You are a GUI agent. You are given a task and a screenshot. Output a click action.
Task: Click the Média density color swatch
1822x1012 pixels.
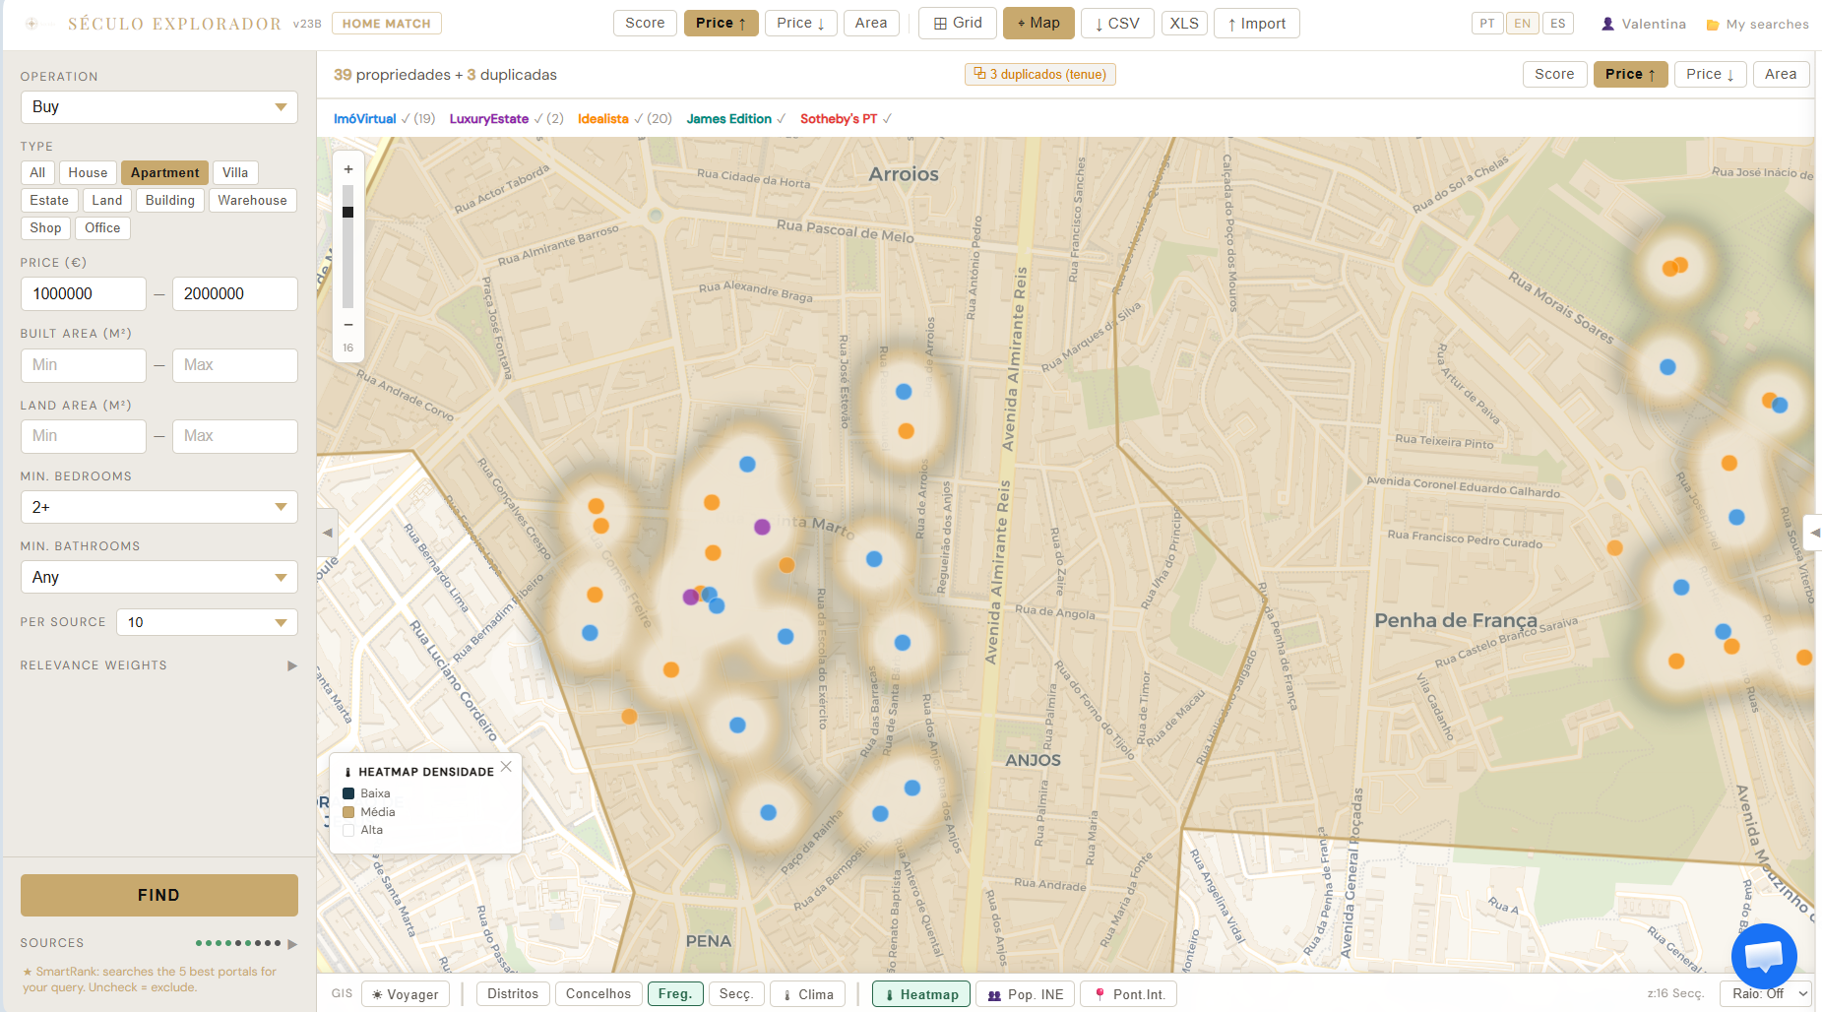click(x=347, y=812)
